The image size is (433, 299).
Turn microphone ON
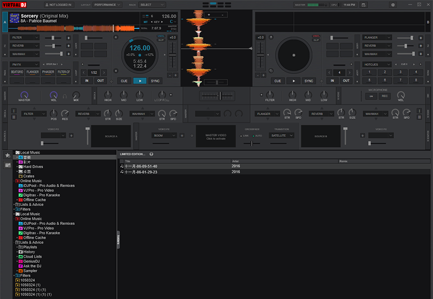[371, 96]
